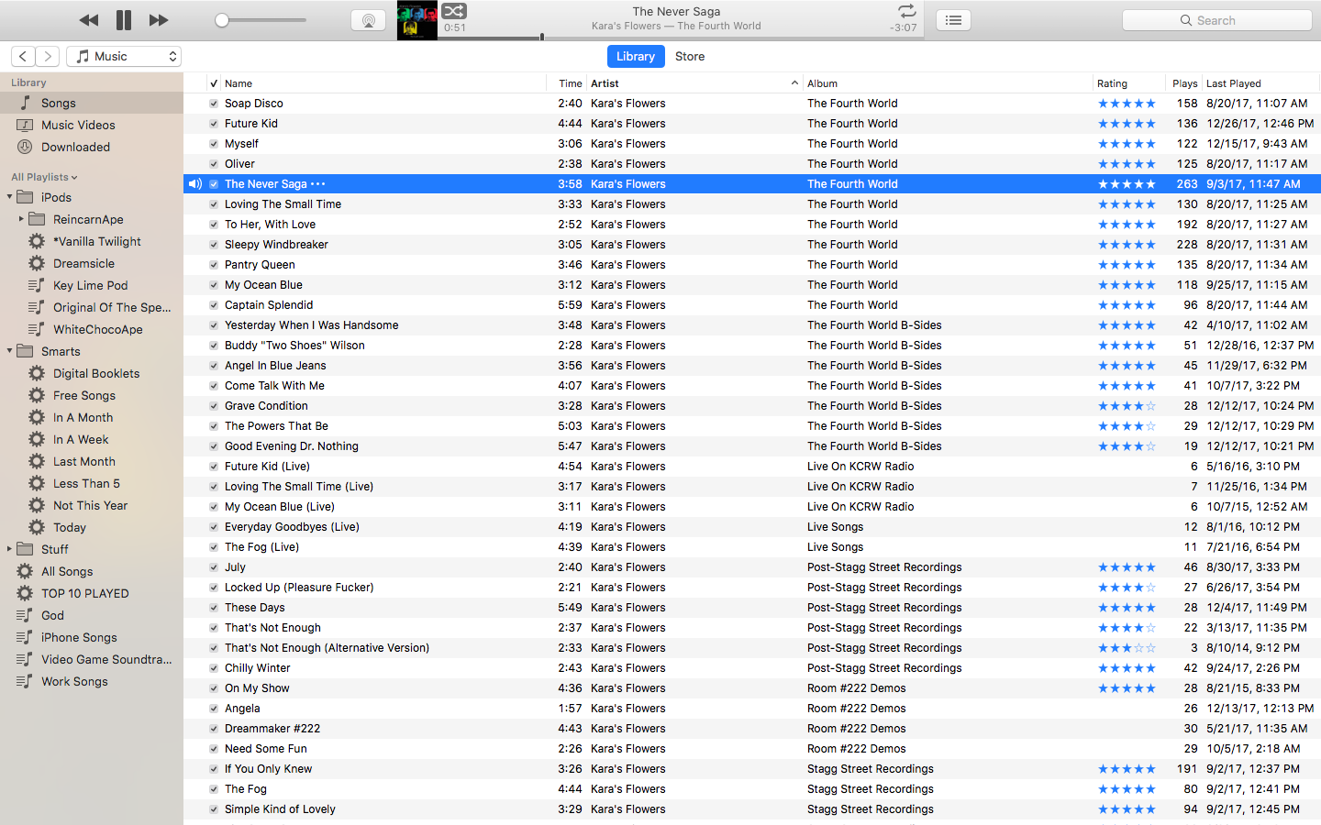Sort by the Album column header

point(948,83)
